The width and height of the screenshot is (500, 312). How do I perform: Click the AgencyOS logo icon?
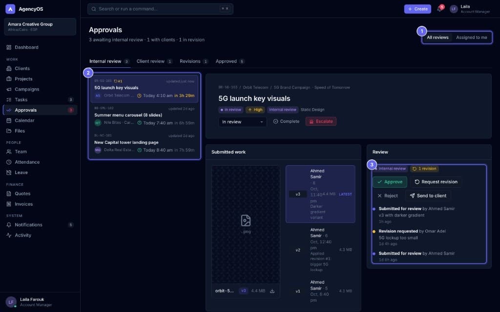[x=10, y=9]
